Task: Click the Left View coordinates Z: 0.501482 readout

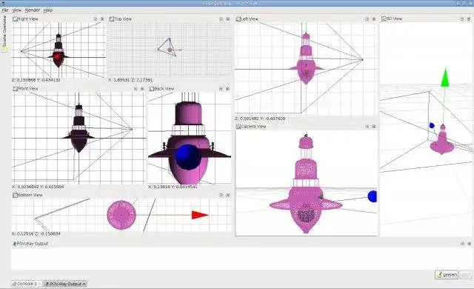Action: pos(260,119)
